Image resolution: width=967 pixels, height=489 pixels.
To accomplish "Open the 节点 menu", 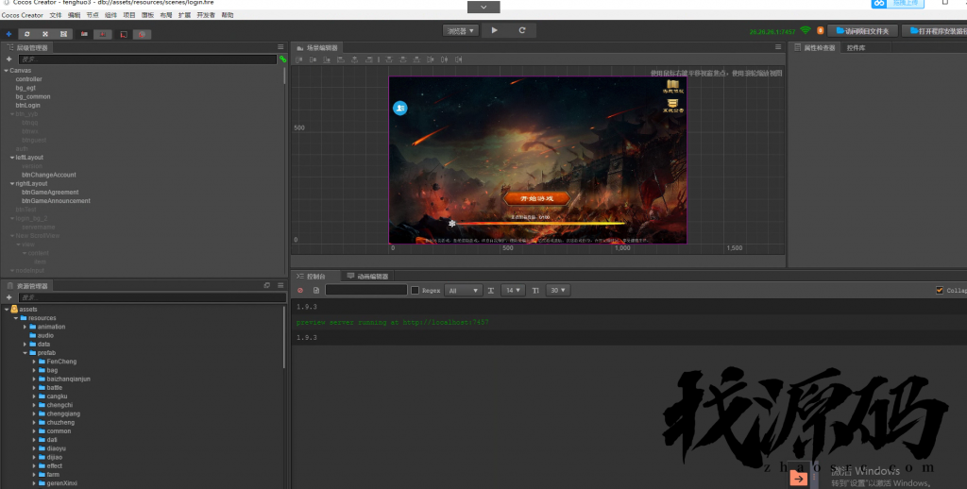I will [93, 15].
